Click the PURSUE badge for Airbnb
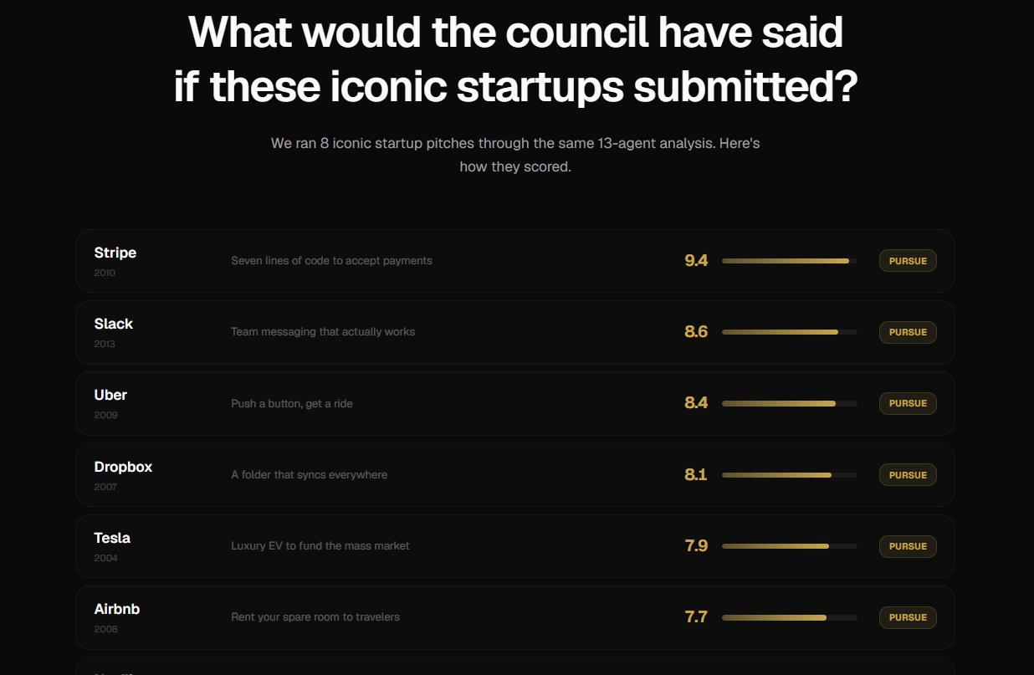The height and width of the screenshot is (675, 1034). 908,617
